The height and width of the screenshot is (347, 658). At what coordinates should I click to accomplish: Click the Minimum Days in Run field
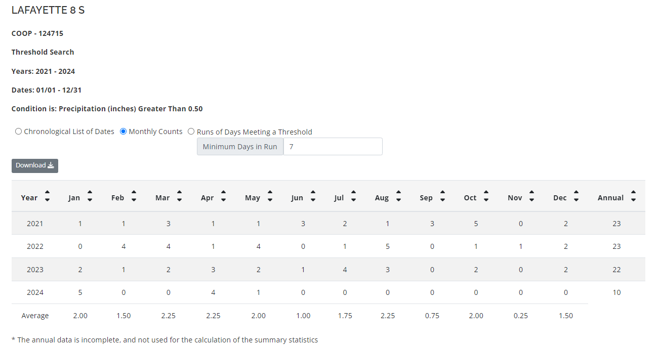tap(333, 147)
